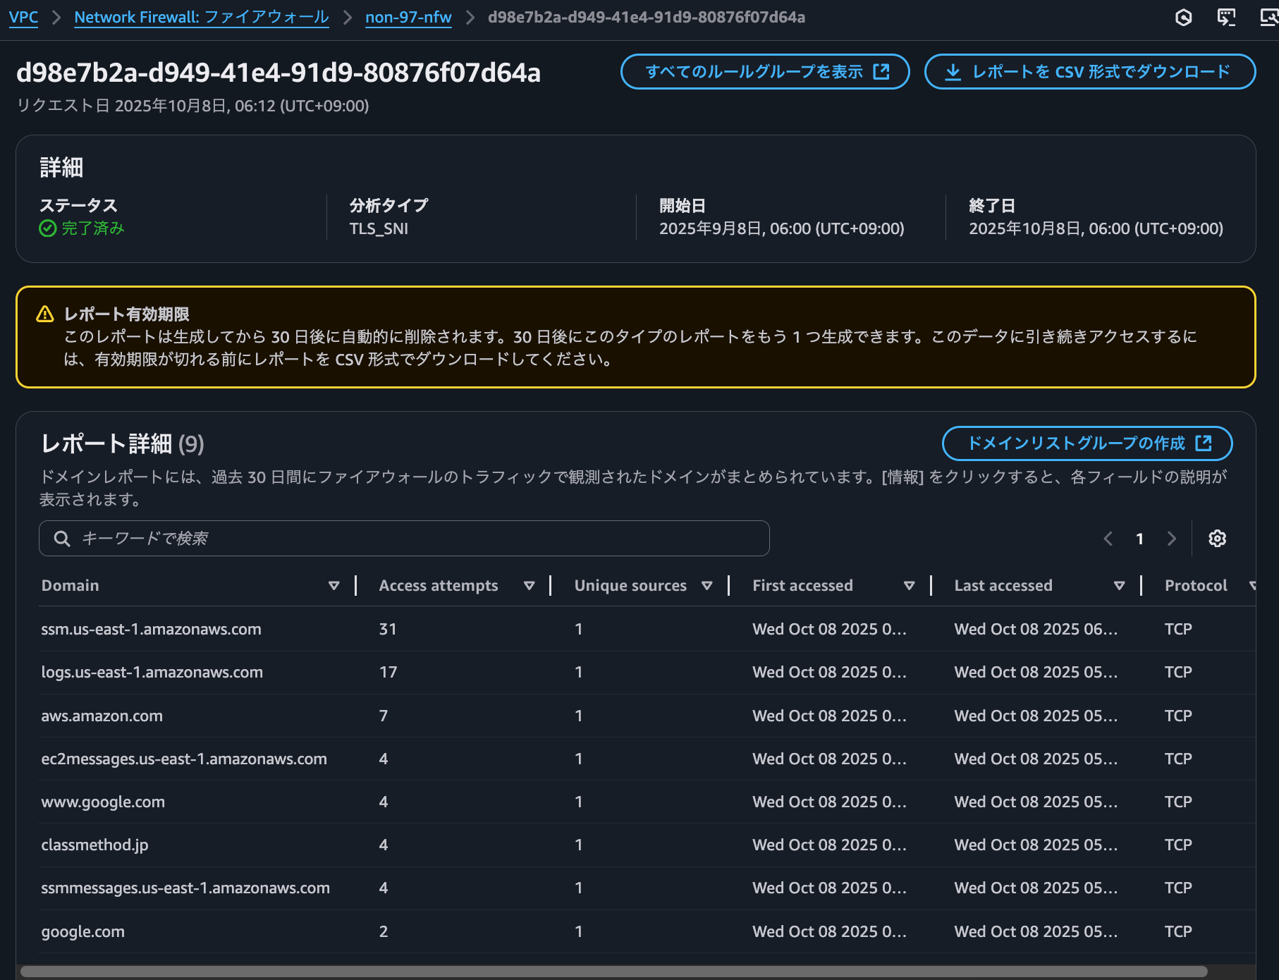Open Network Firewall breadcrumb link
Image resolution: width=1279 pixels, height=980 pixels.
click(x=201, y=18)
